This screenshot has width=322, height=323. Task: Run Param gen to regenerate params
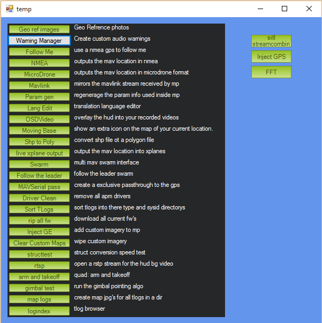pos(39,97)
